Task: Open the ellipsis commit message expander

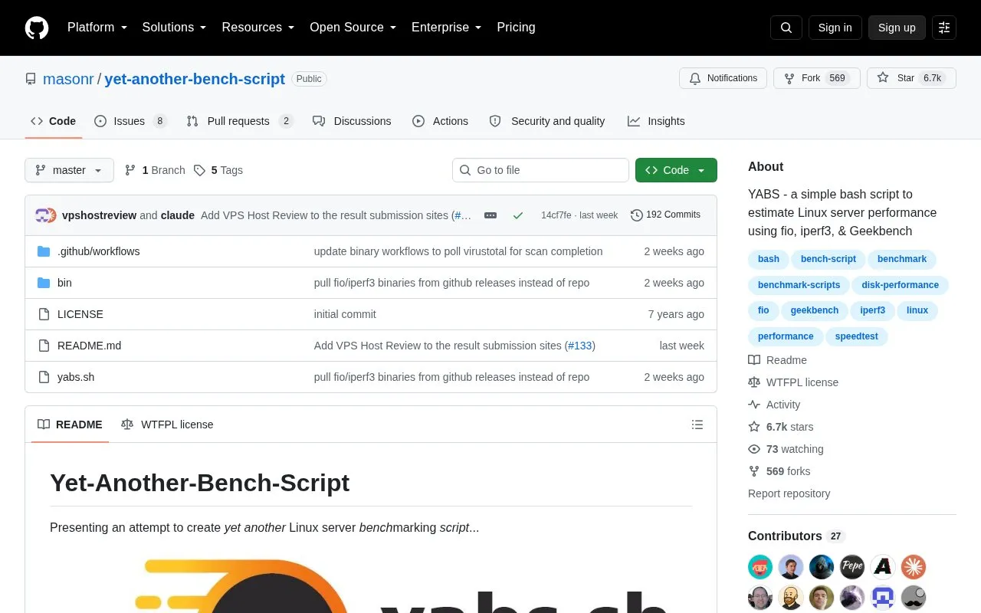Action: point(490,215)
